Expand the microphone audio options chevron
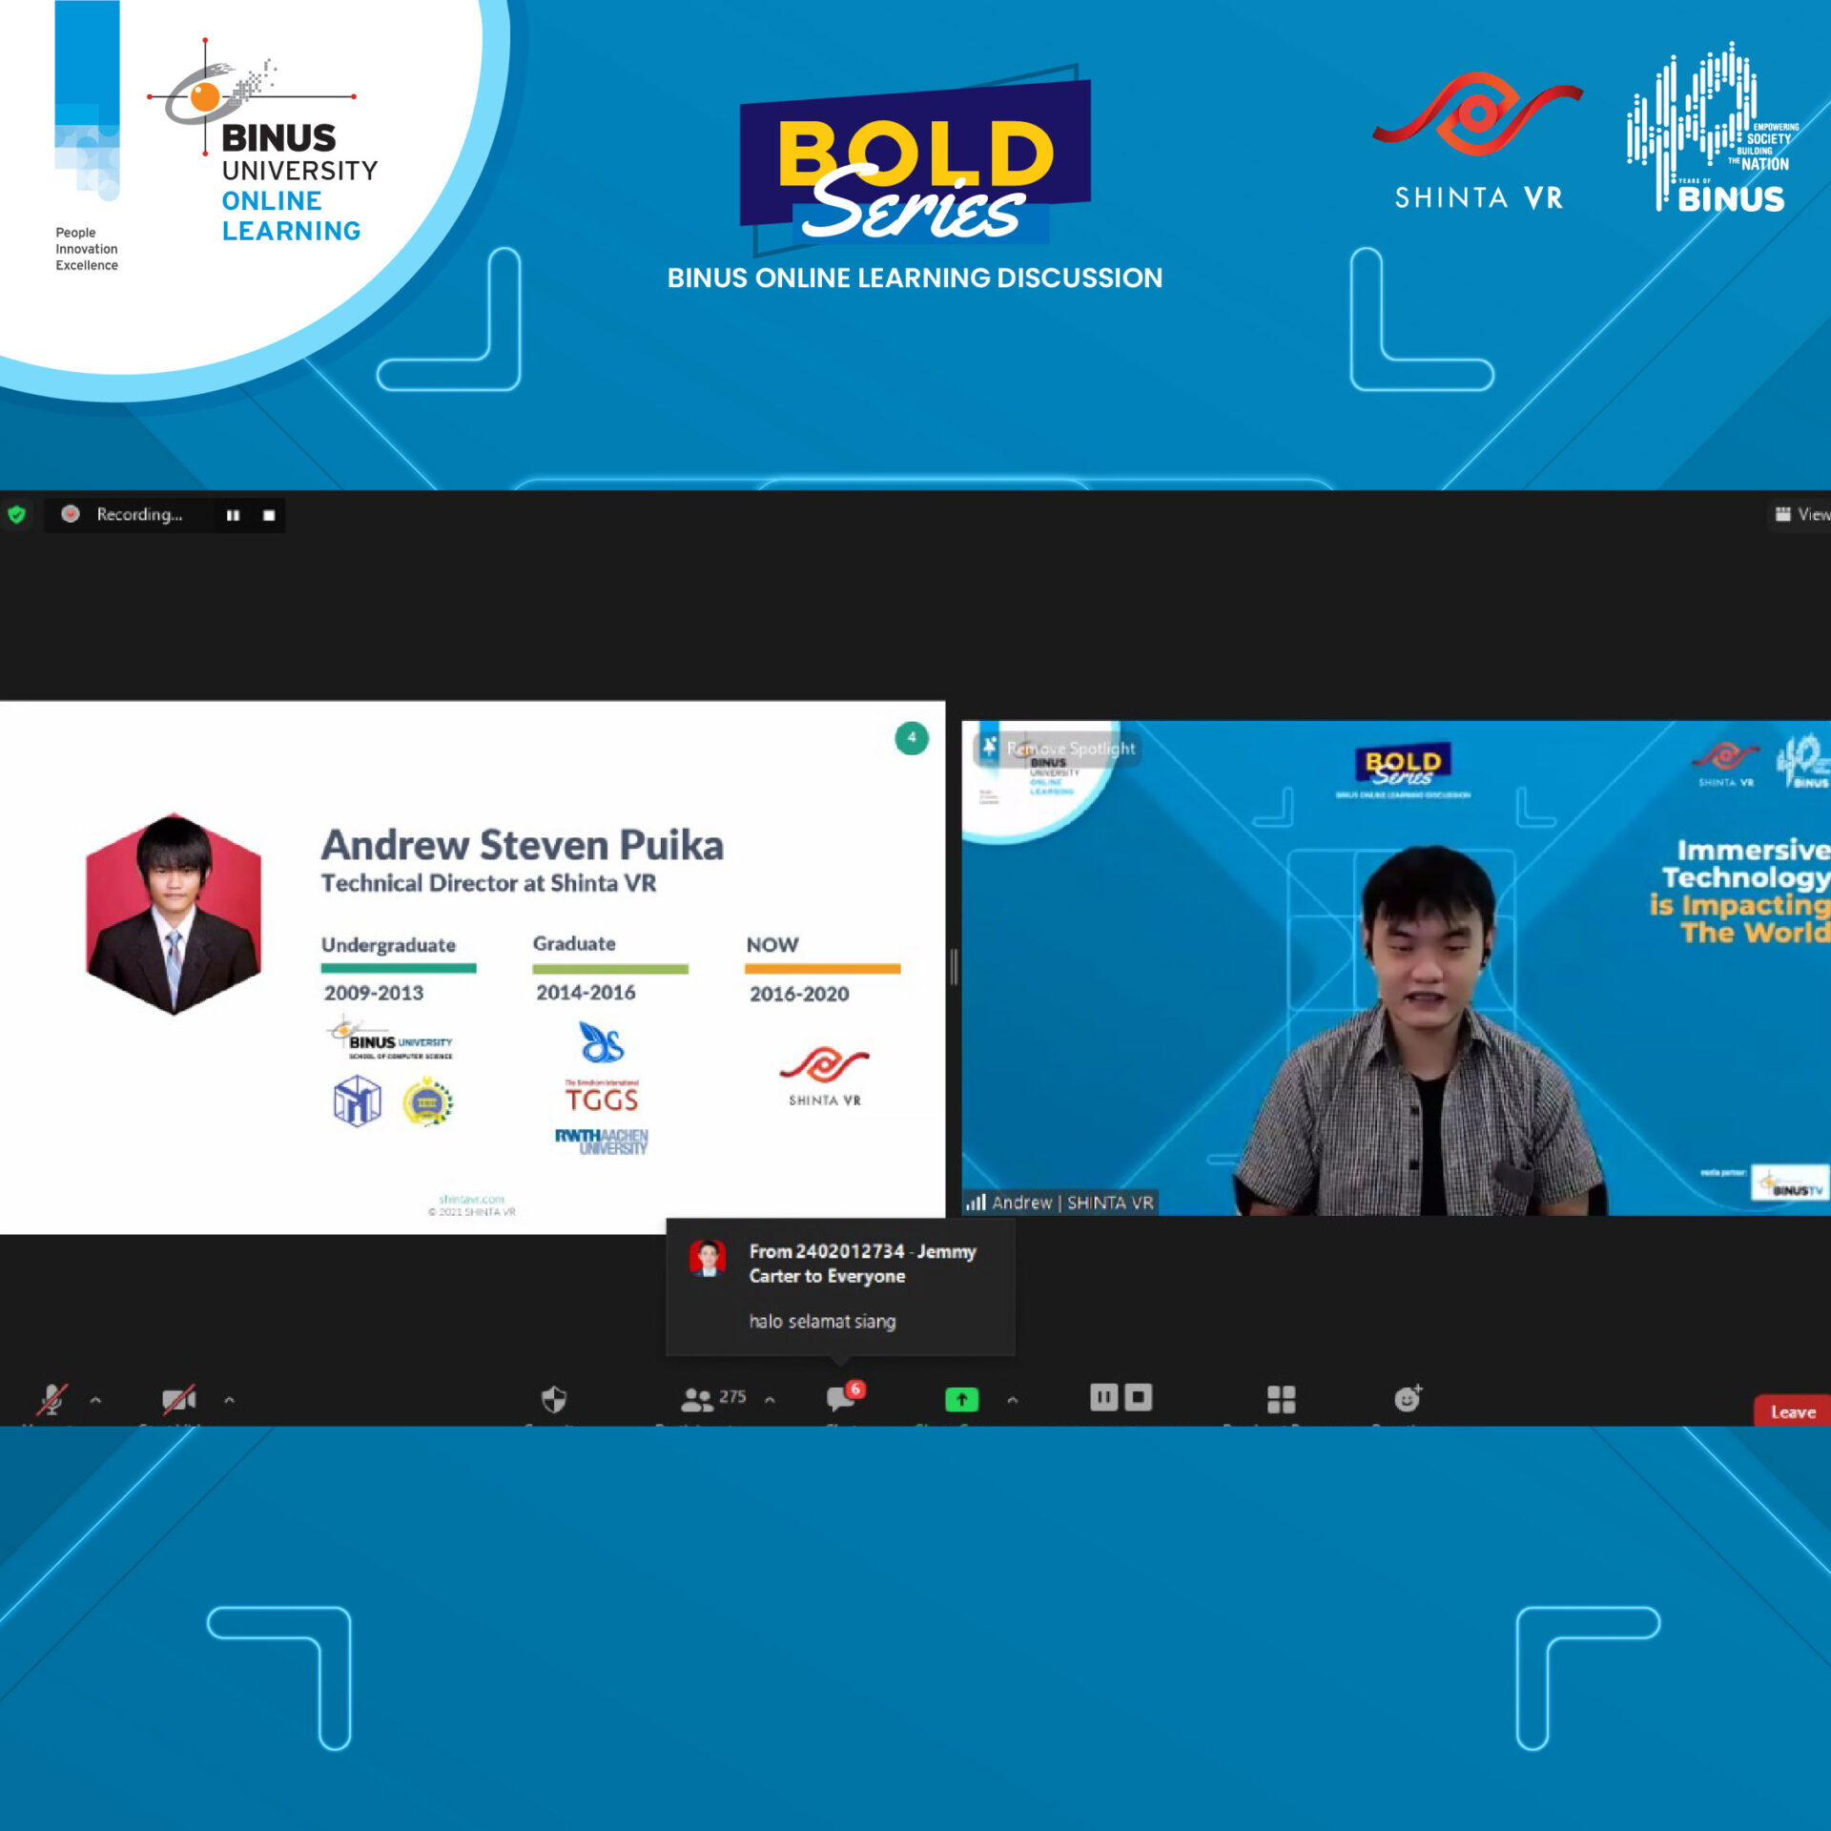Viewport: 1831px width, 1831px height. 95,1400
